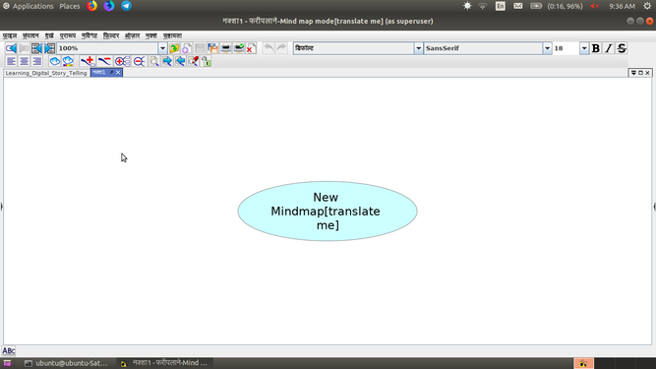Toggle Italic text formatting

pyautogui.click(x=609, y=48)
